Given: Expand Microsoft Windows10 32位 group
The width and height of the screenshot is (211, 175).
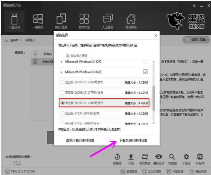Looking at the screenshot, I should coord(61,62).
